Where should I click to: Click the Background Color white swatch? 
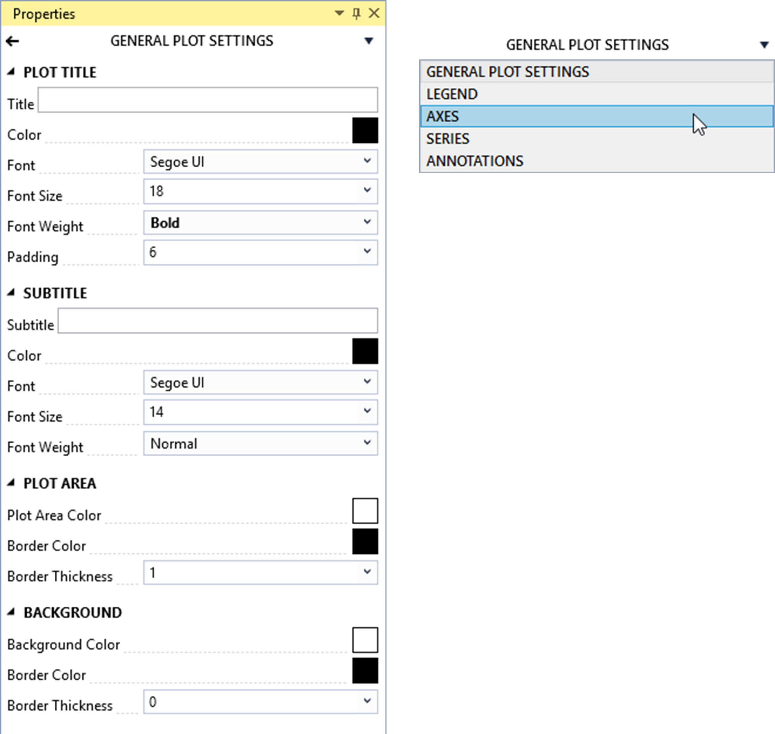click(x=365, y=640)
